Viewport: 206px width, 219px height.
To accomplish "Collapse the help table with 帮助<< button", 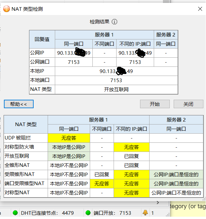I will (x=19, y=104).
